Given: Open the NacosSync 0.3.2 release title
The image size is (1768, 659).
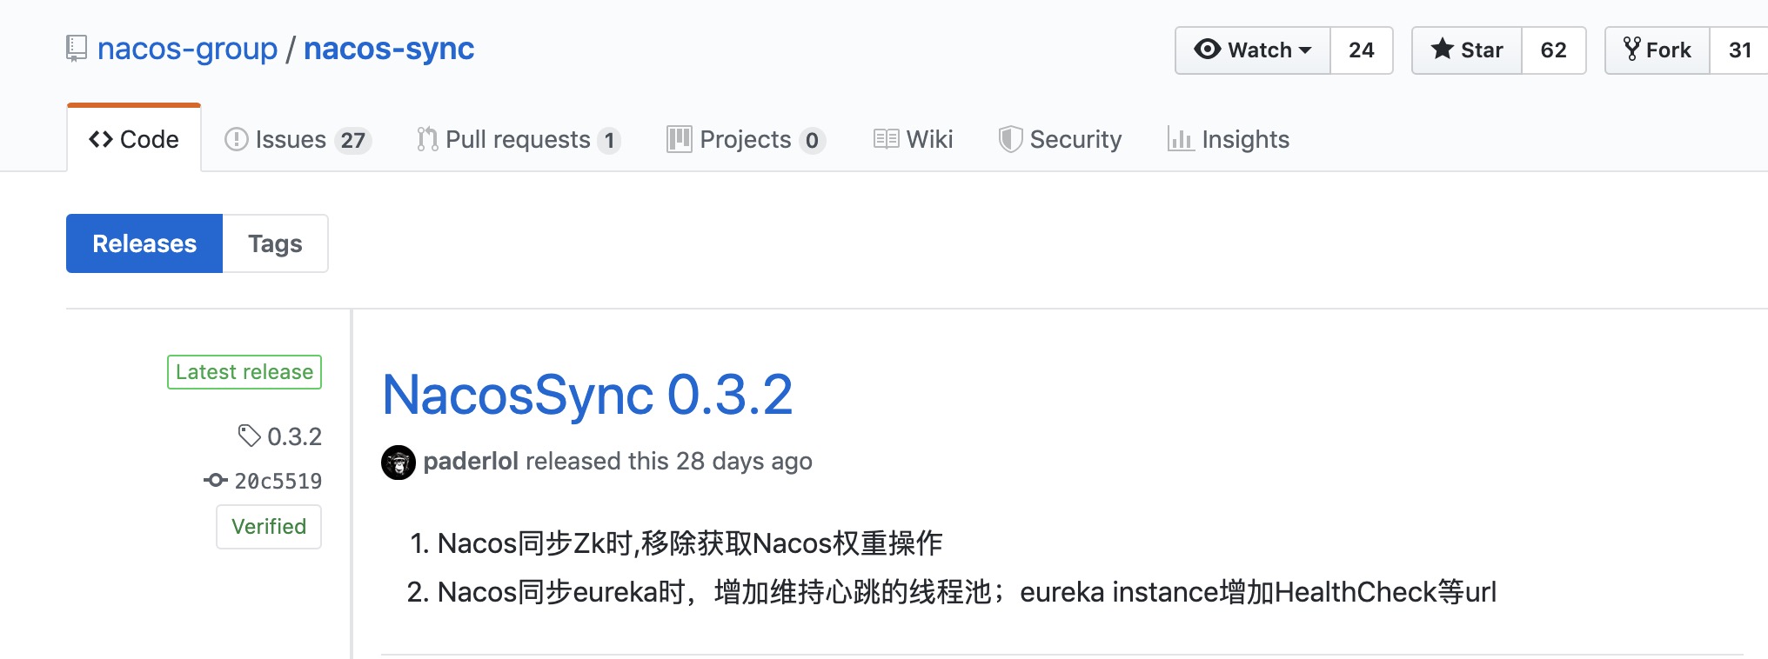Looking at the screenshot, I should coord(587,395).
